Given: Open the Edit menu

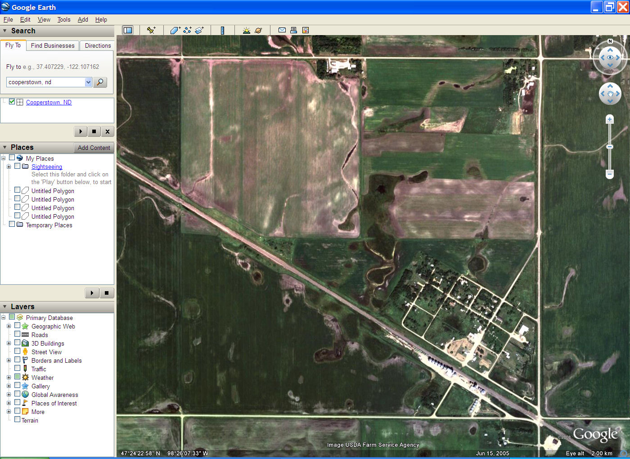Looking at the screenshot, I should pos(25,19).
